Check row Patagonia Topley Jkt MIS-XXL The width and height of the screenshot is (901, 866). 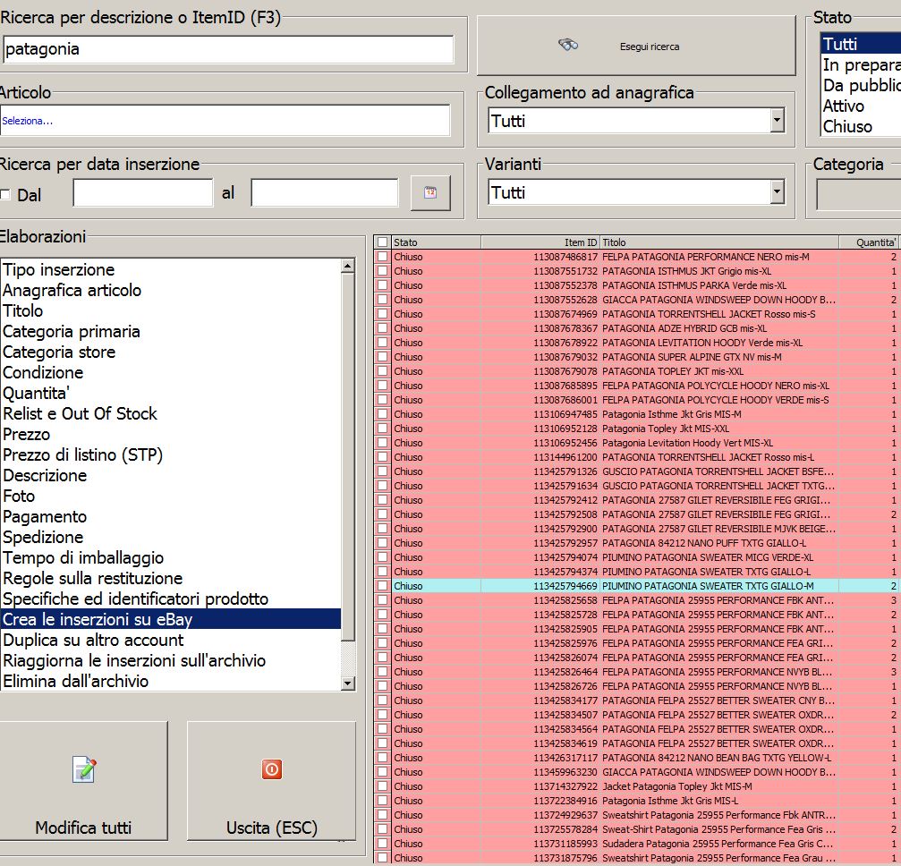pyautogui.click(x=382, y=429)
